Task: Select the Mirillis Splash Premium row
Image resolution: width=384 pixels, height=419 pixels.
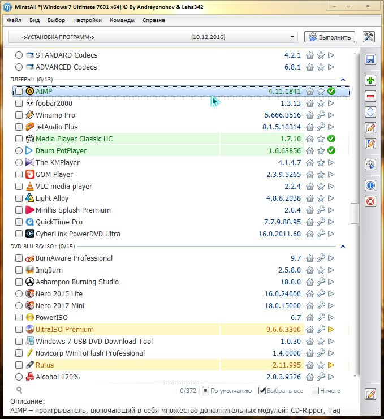Action: tap(181, 210)
